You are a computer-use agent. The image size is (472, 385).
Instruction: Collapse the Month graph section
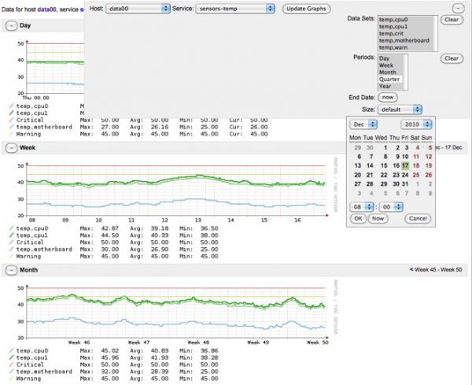point(11,270)
